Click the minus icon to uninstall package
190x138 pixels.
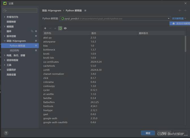[x=50, y=28]
